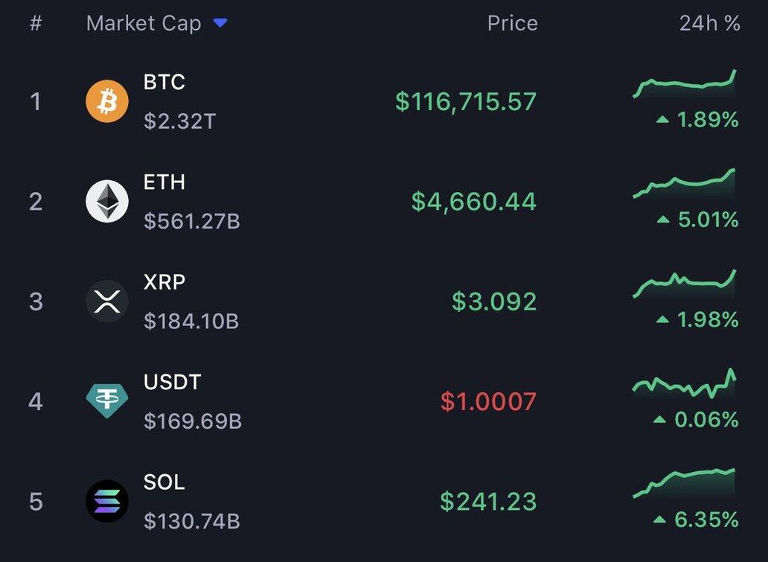Select SOL market cap $130.74B

point(192,521)
